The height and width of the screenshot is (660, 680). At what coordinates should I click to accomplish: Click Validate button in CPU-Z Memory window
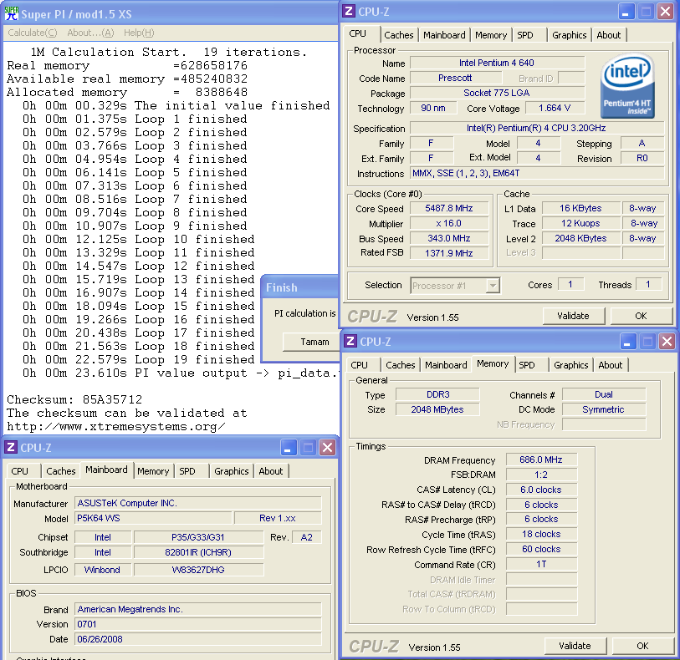575,646
